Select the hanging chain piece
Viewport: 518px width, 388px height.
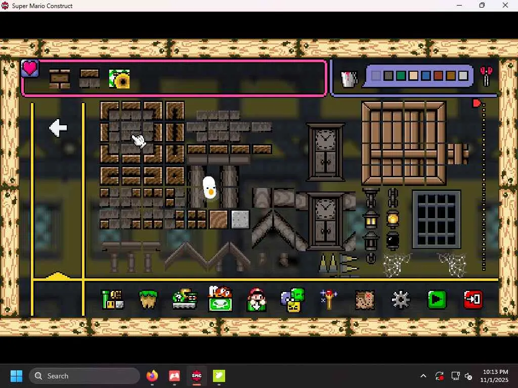point(393,198)
